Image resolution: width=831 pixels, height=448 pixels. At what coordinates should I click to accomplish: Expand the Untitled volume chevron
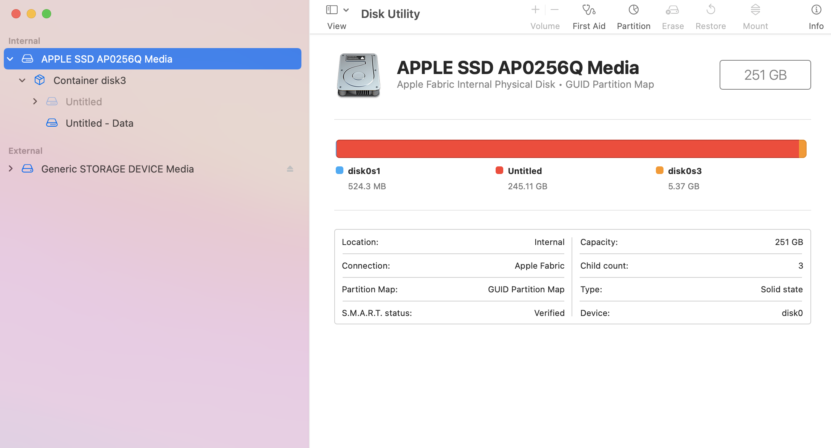pos(35,102)
